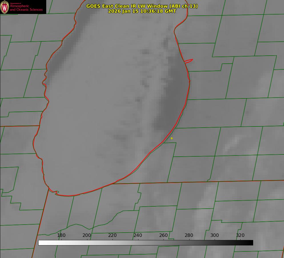Click the 'Atmospheric and Oceanic Sciences' department text
The height and width of the screenshot is (258, 284).
coord(26,7)
